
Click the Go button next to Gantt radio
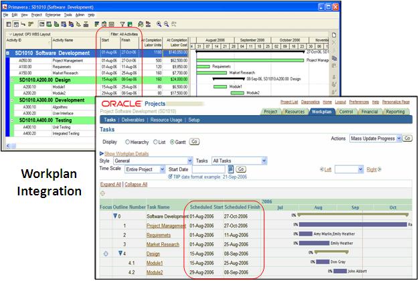pyautogui.click(x=194, y=142)
